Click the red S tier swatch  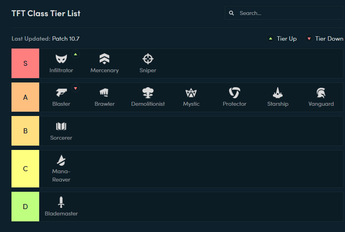[25, 64]
